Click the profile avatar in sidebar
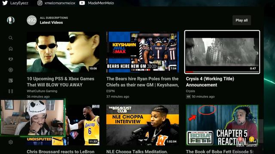The height and width of the screenshot is (154, 275). point(11,20)
